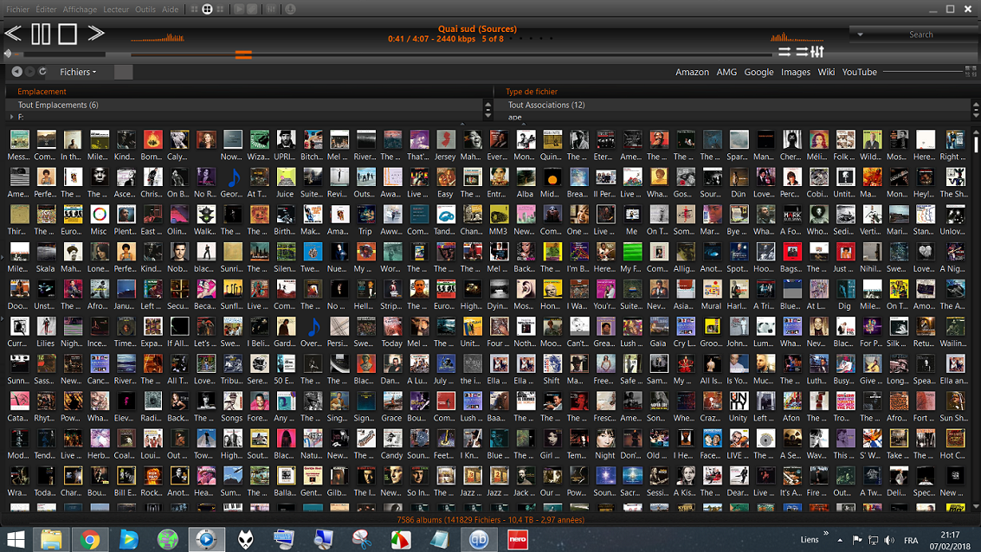Viewport: 981px width, 552px height.
Task: Open the Nero app on the taskbar
Action: 518,539
